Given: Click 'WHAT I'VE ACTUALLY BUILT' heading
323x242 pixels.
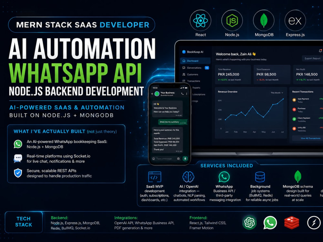Looking at the screenshot, I should click(49, 131).
